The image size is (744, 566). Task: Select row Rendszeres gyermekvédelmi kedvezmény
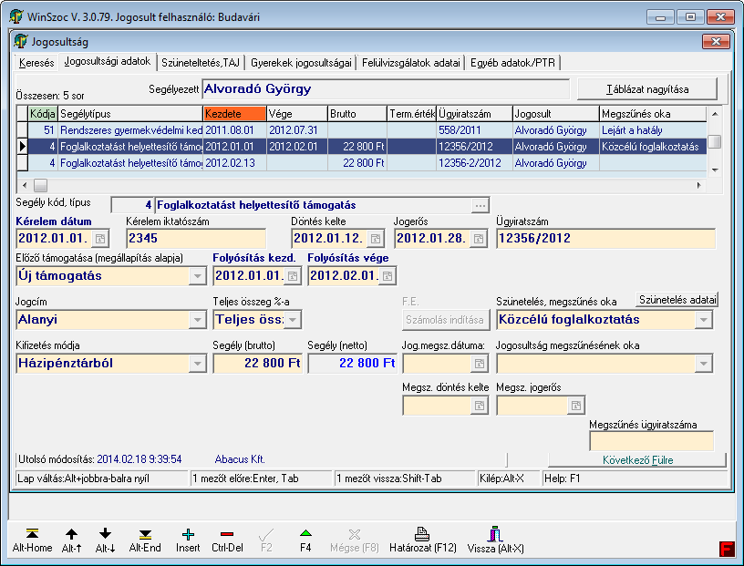click(x=362, y=130)
